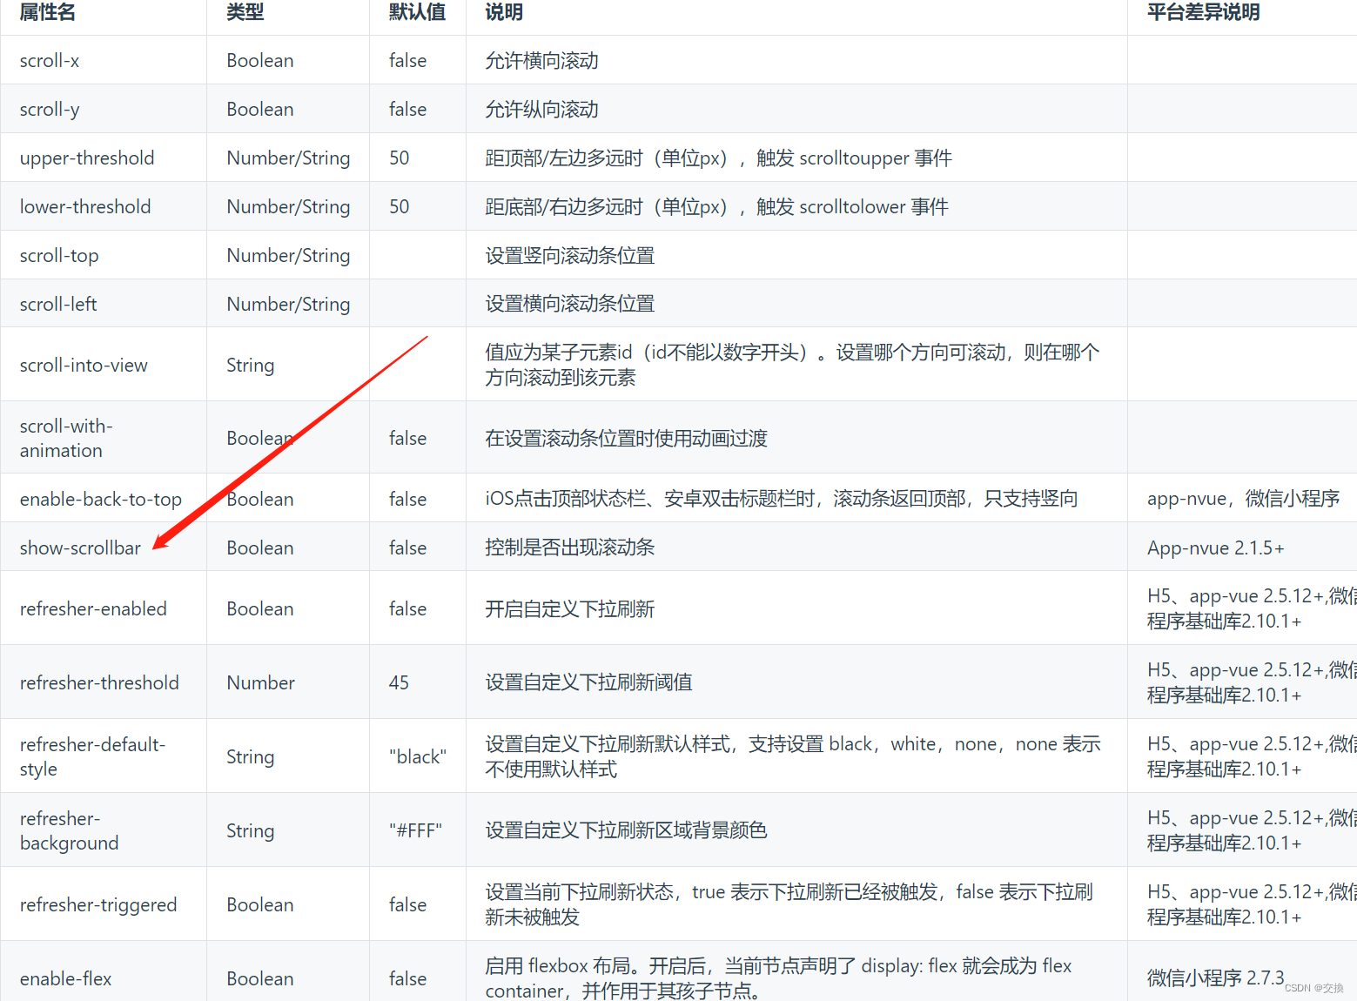Click the 属性名 column header
The image size is (1357, 1001).
pyautogui.click(x=46, y=13)
